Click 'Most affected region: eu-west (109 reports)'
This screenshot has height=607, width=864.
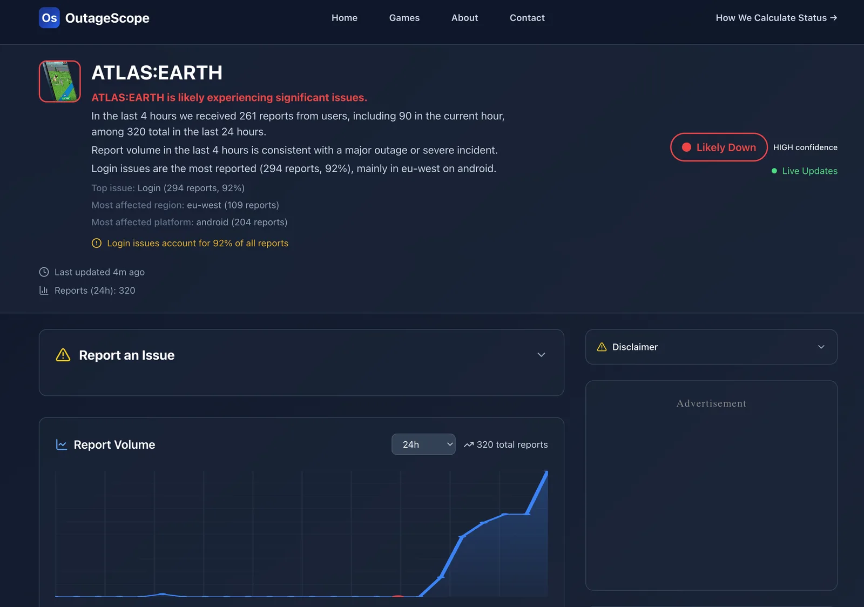pyautogui.click(x=185, y=205)
